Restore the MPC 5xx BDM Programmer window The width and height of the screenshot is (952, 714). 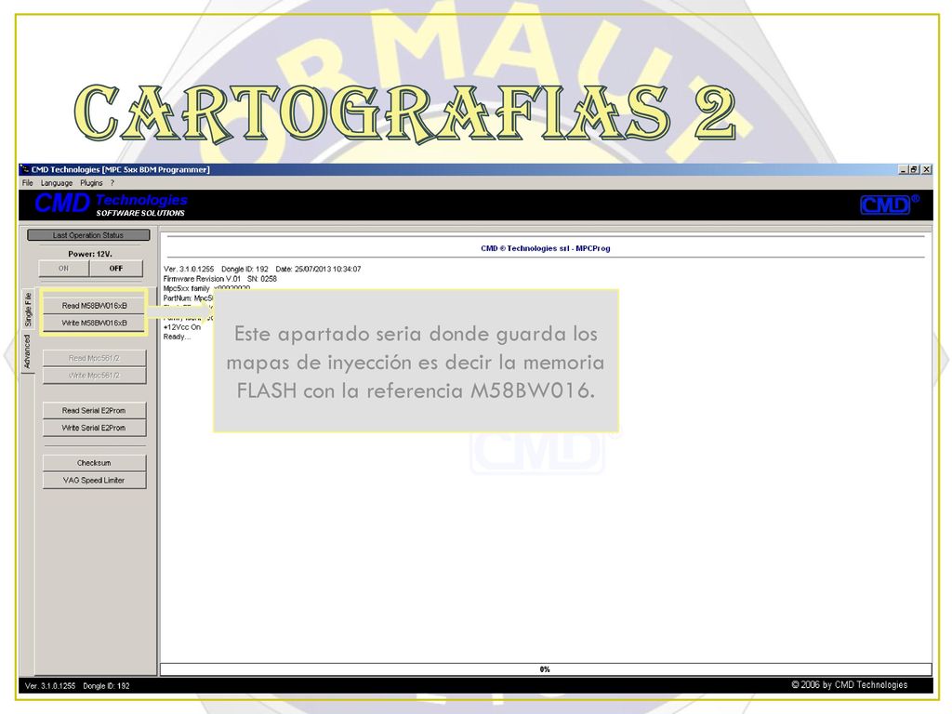pyautogui.click(x=915, y=169)
